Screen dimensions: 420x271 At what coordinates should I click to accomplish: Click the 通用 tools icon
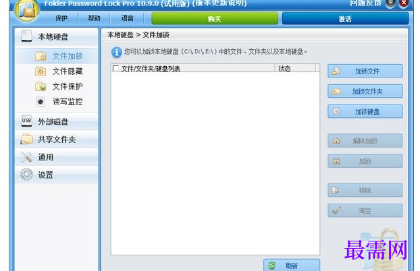click(x=26, y=157)
